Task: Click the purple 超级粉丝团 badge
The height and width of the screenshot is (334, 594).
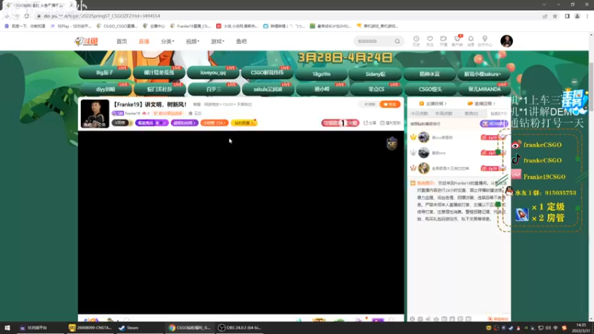Action: [x=184, y=123]
